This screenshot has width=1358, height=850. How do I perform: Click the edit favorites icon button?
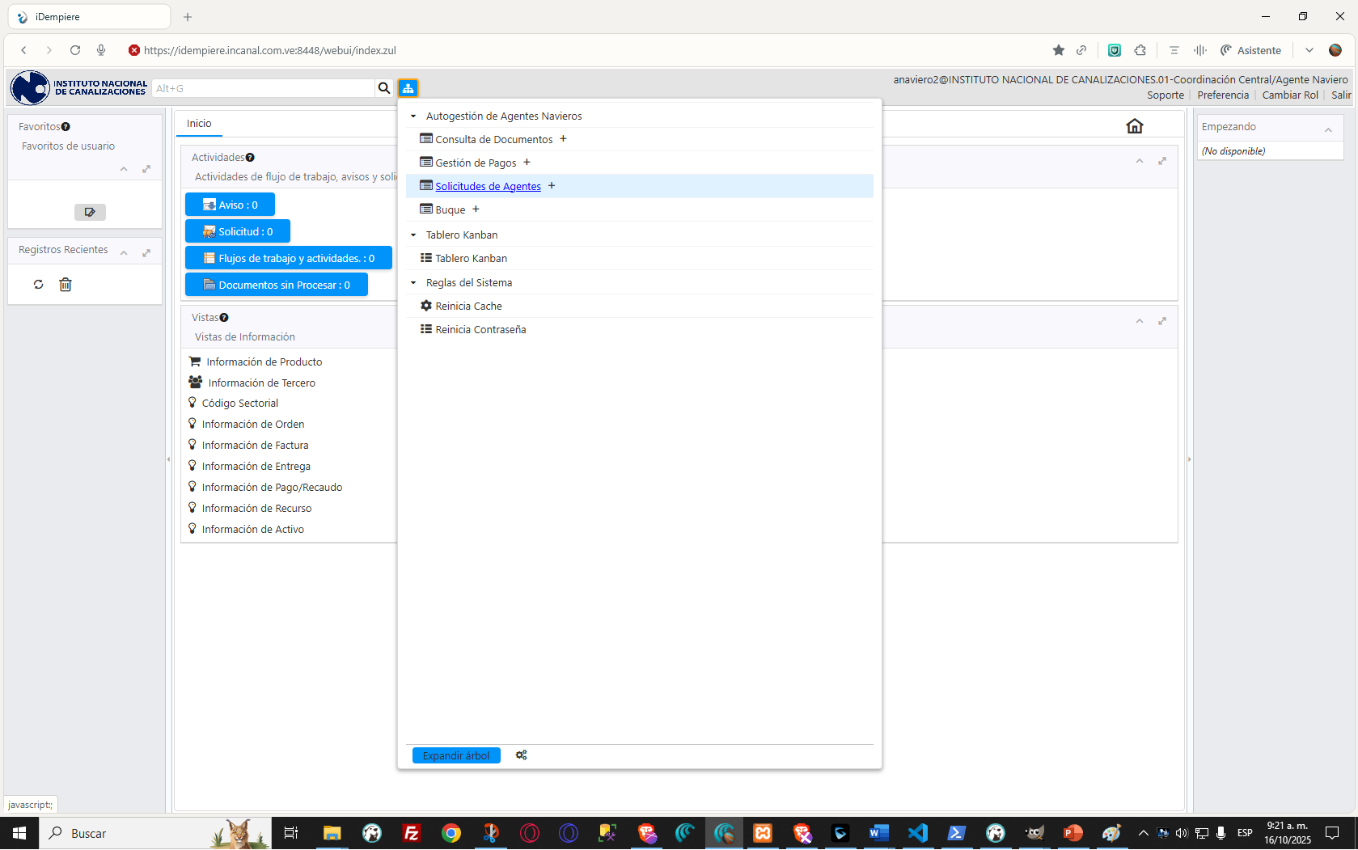coord(90,212)
